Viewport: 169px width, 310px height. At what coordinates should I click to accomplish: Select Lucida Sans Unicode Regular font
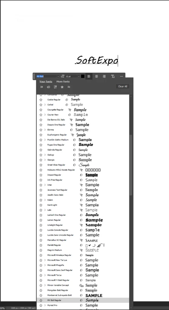pyautogui.click(x=83, y=235)
